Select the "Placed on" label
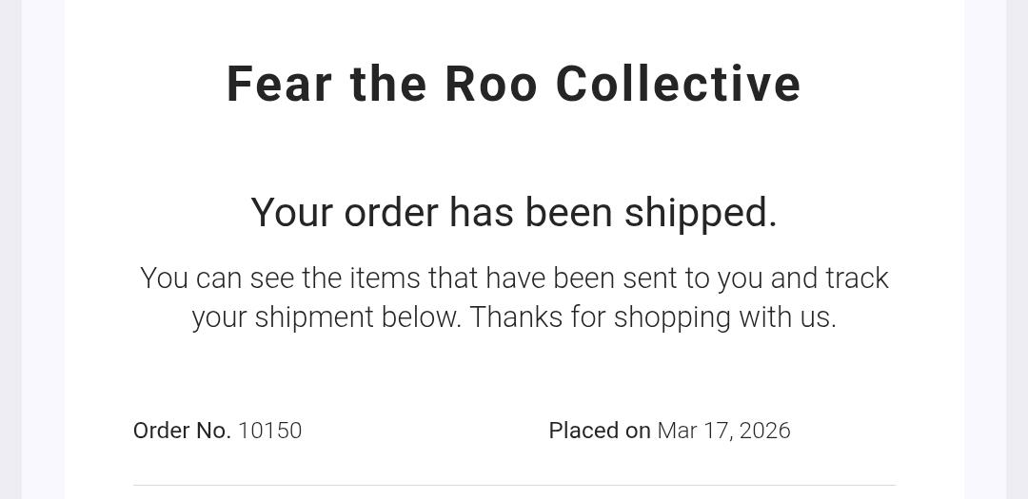 tap(600, 431)
